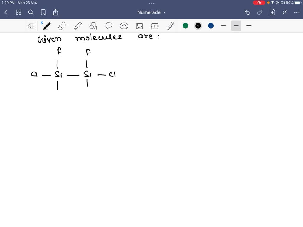The image size is (303, 227).
Task: Open the black ink color options
Action: (198, 26)
